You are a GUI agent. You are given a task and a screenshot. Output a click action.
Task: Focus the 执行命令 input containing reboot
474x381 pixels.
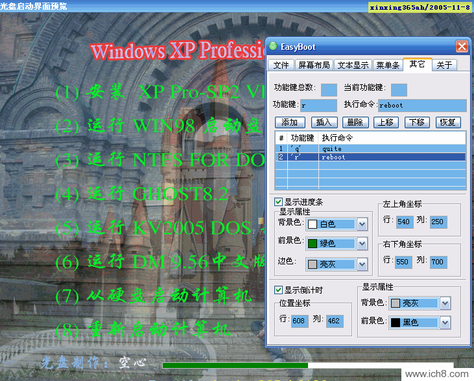[422, 106]
